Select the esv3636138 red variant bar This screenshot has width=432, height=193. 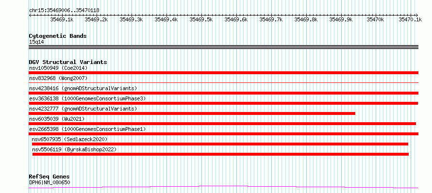[x=223, y=103]
